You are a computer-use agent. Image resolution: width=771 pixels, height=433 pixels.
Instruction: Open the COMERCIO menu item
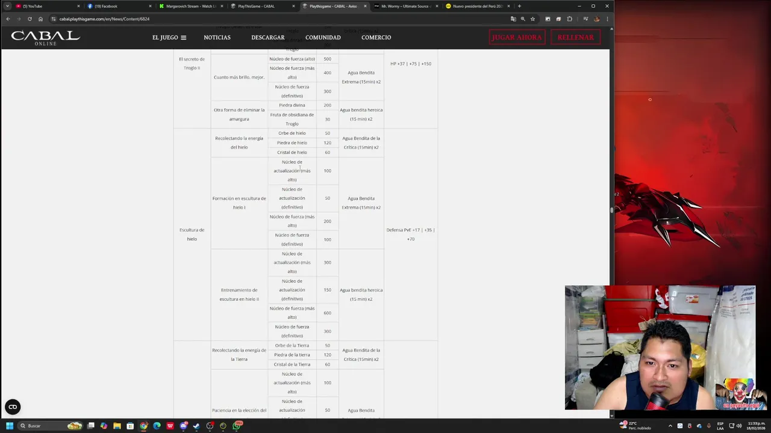(376, 37)
